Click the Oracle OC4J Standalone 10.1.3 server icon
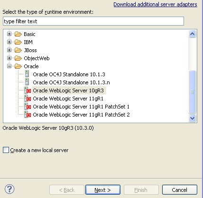 pyautogui.click(x=27, y=74)
